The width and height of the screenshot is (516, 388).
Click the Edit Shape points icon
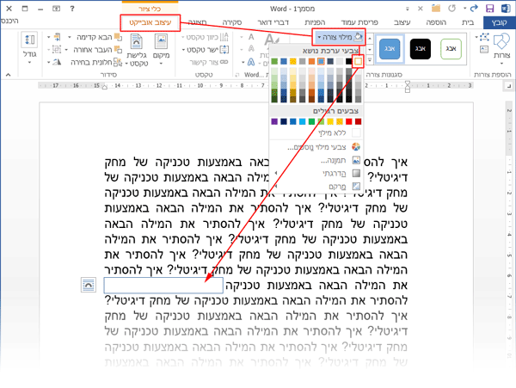click(x=483, y=38)
